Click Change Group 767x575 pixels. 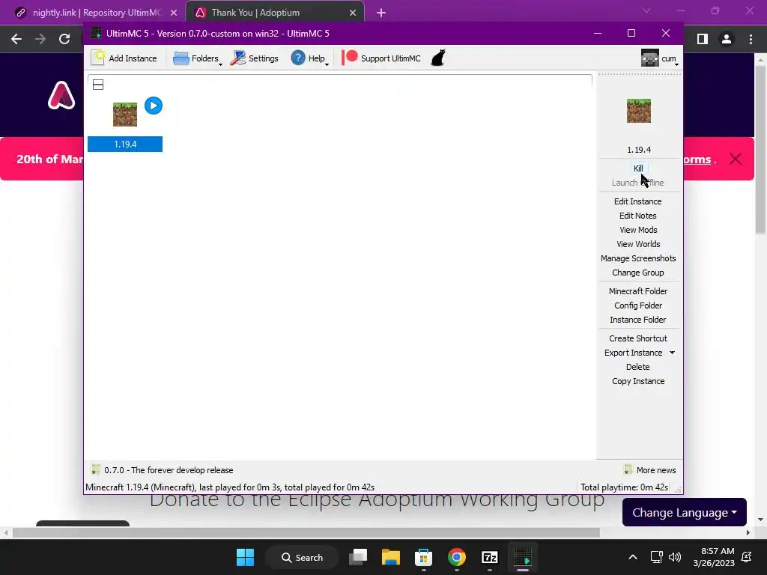(638, 273)
